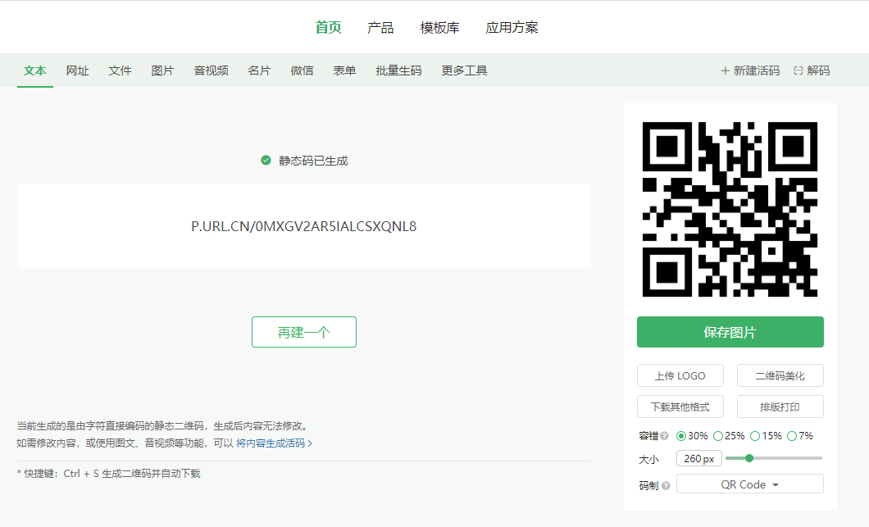Click the 新建活码 link
The image size is (869, 527).
click(750, 71)
